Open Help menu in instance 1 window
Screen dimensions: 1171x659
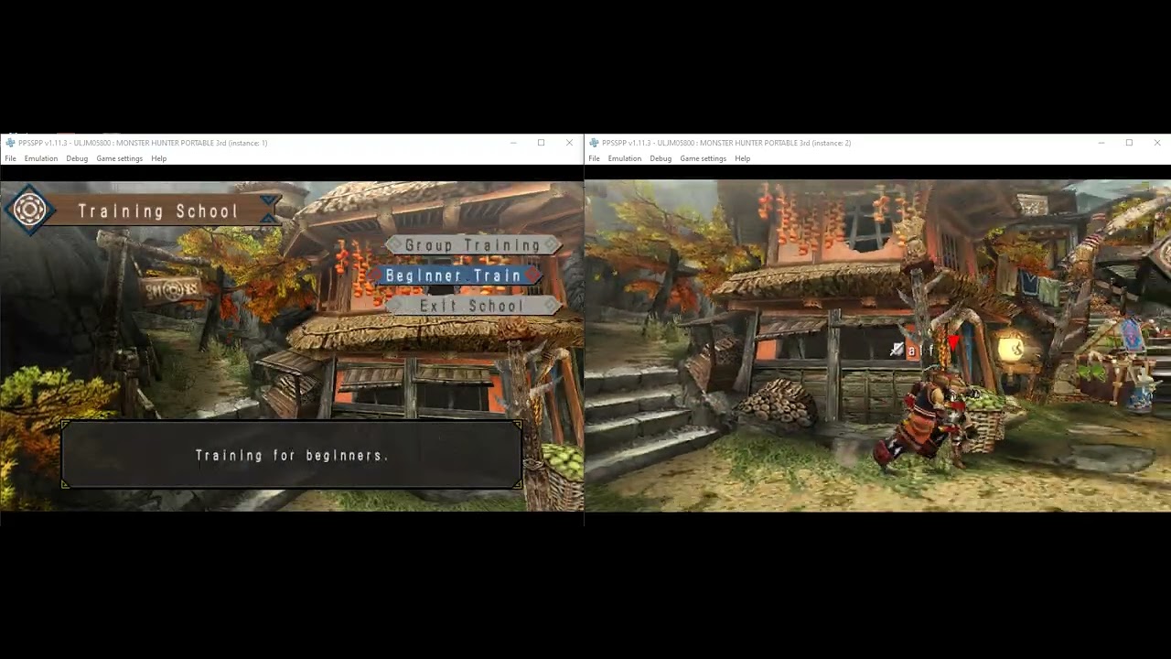(x=159, y=158)
